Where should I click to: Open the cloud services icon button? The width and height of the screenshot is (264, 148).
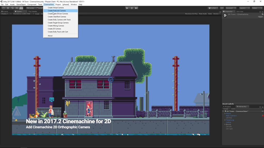pyautogui.click(x=222, y=8)
